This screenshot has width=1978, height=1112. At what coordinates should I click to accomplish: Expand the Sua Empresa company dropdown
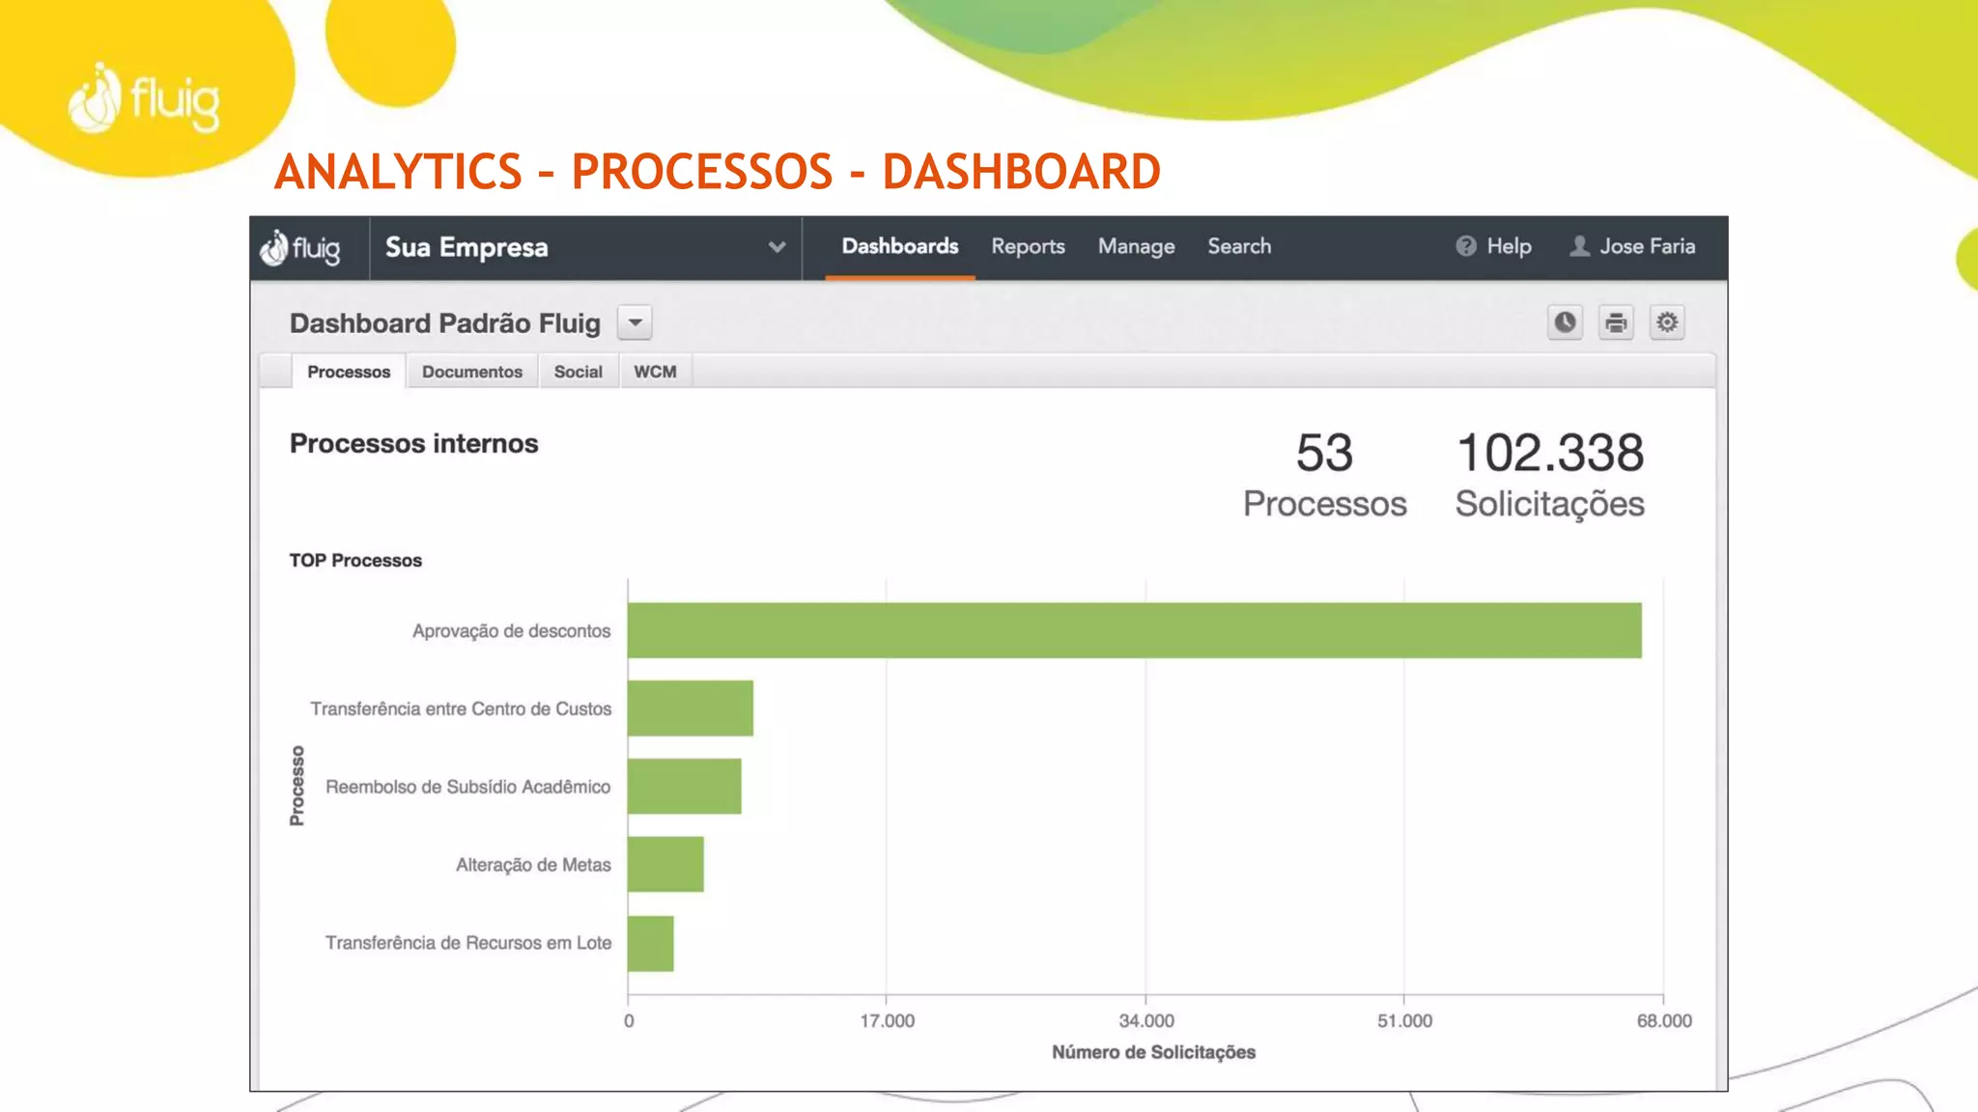tap(776, 248)
